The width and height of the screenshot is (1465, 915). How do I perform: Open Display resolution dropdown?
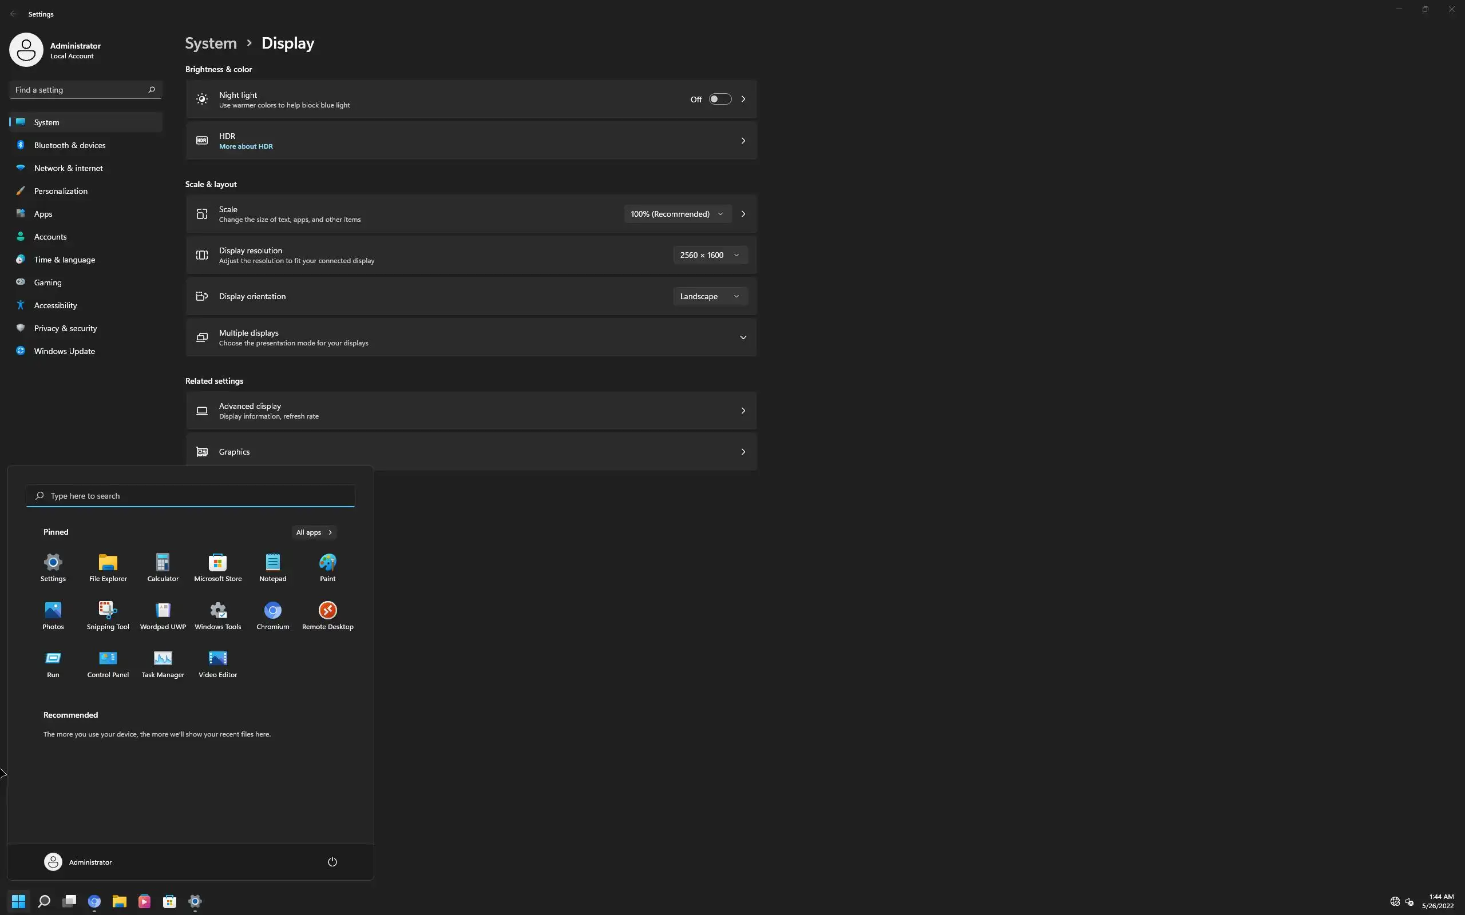pyautogui.click(x=710, y=255)
